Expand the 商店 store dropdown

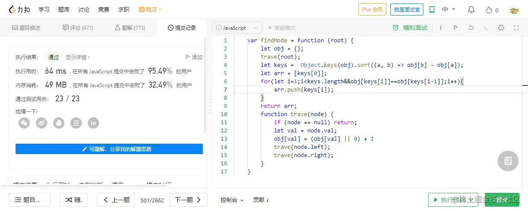click(150, 9)
